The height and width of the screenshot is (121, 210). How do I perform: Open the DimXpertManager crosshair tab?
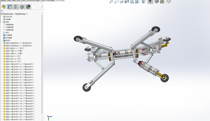22,7
